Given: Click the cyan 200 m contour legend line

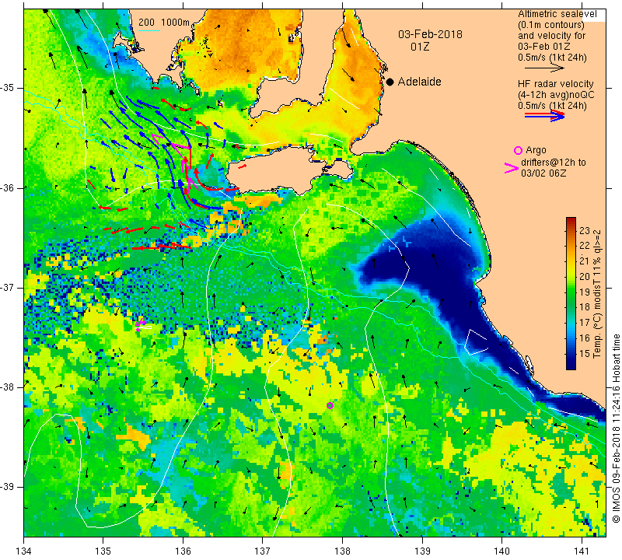Looking at the screenshot, I should click(x=149, y=30).
